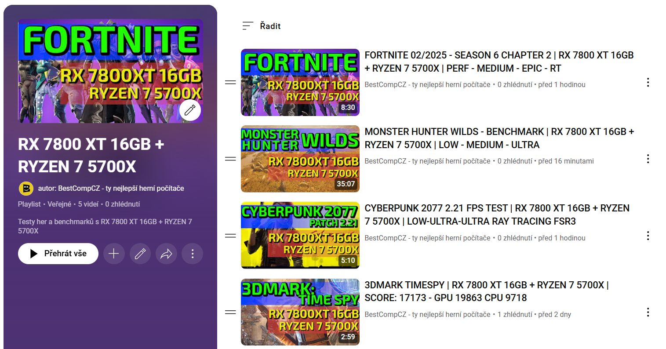Open the 3DMARK TIMESPY score video title
The image size is (666, 349).
pos(487,291)
